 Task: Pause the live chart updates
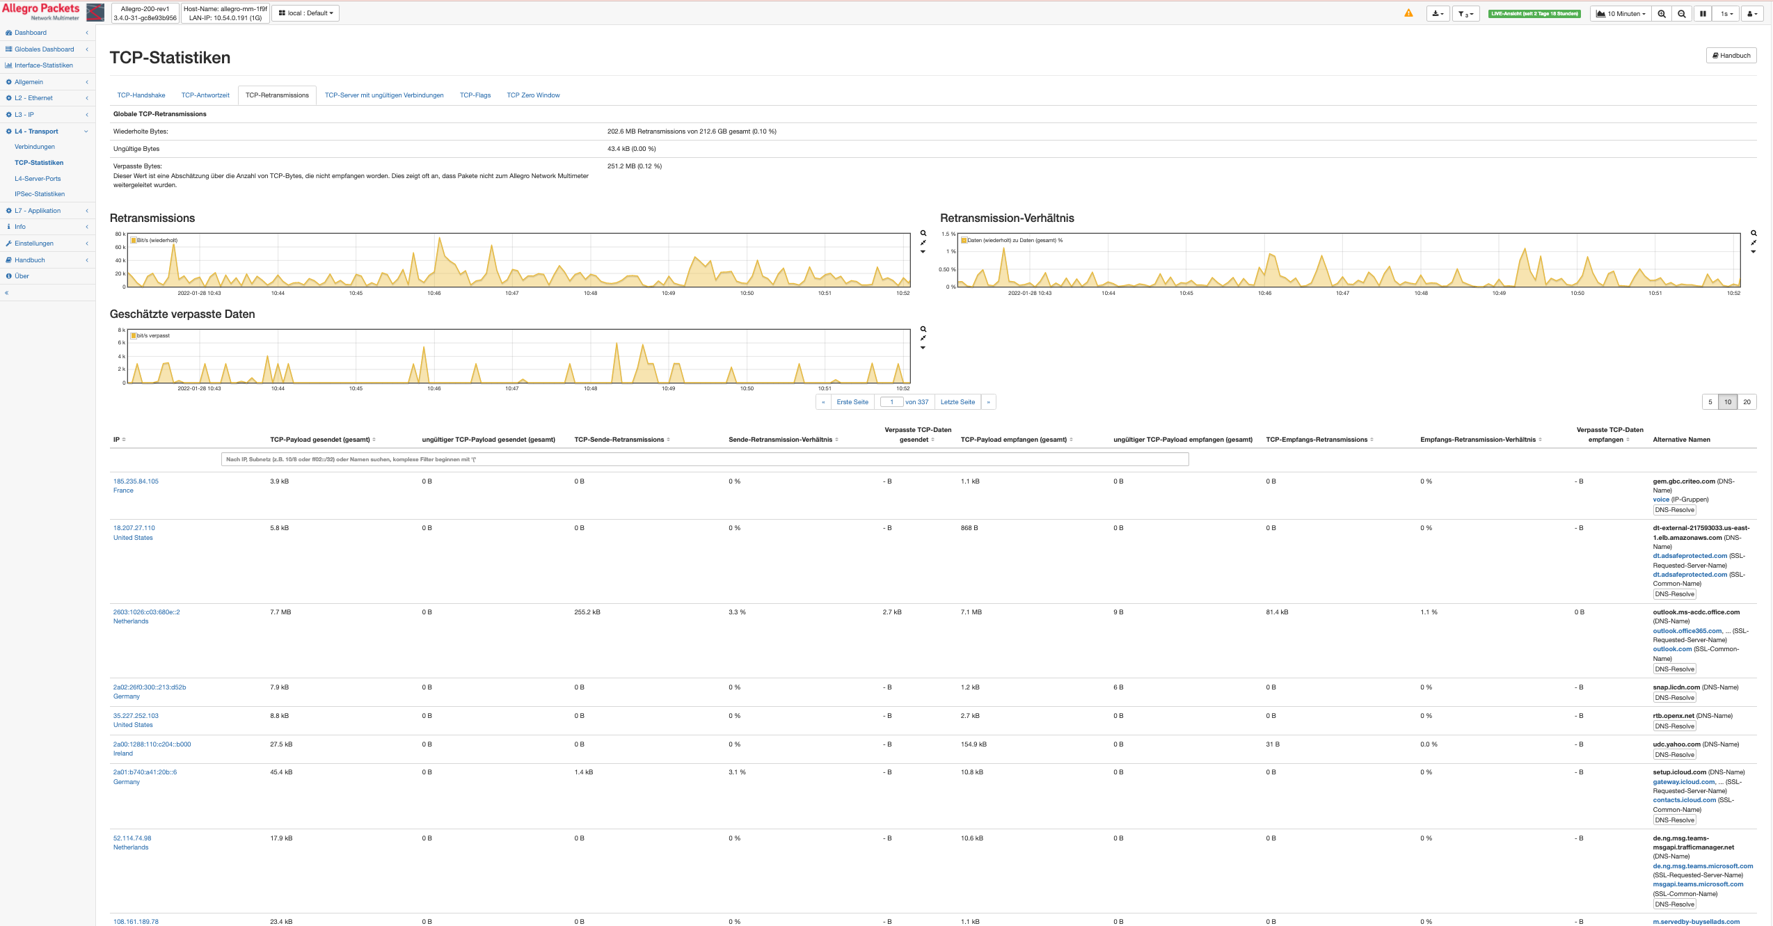pos(1703,13)
